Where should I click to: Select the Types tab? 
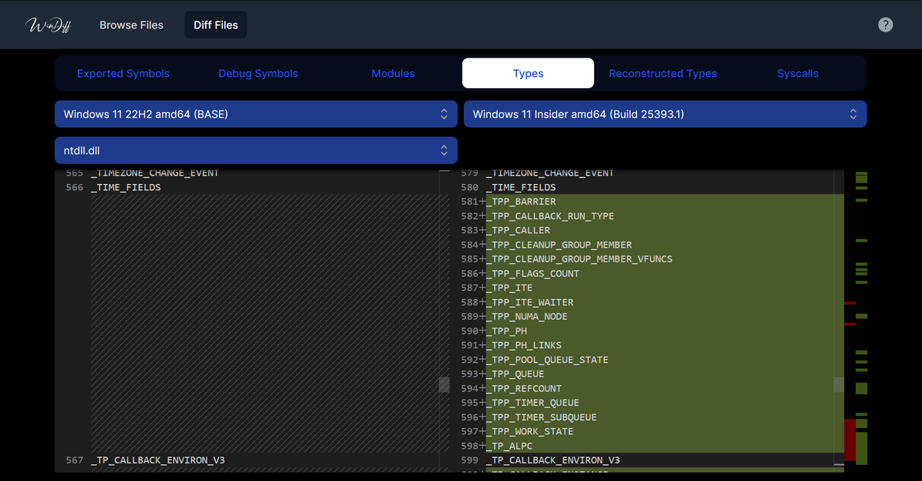[x=528, y=74]
